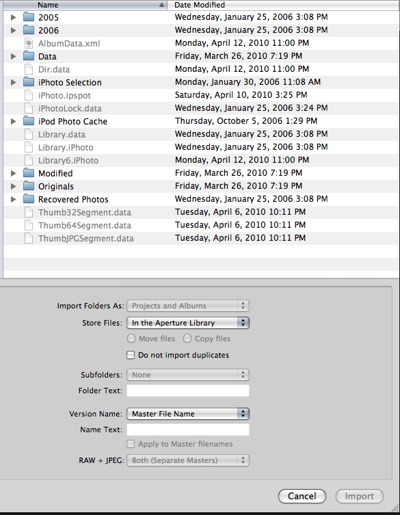Screen dimensions: 400x515
Task: Click the iPhoto.ipspot file icon
Action: point(29,95)
